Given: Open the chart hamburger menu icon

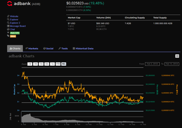Looking at the screenshot, I should [x=177, y=56].
